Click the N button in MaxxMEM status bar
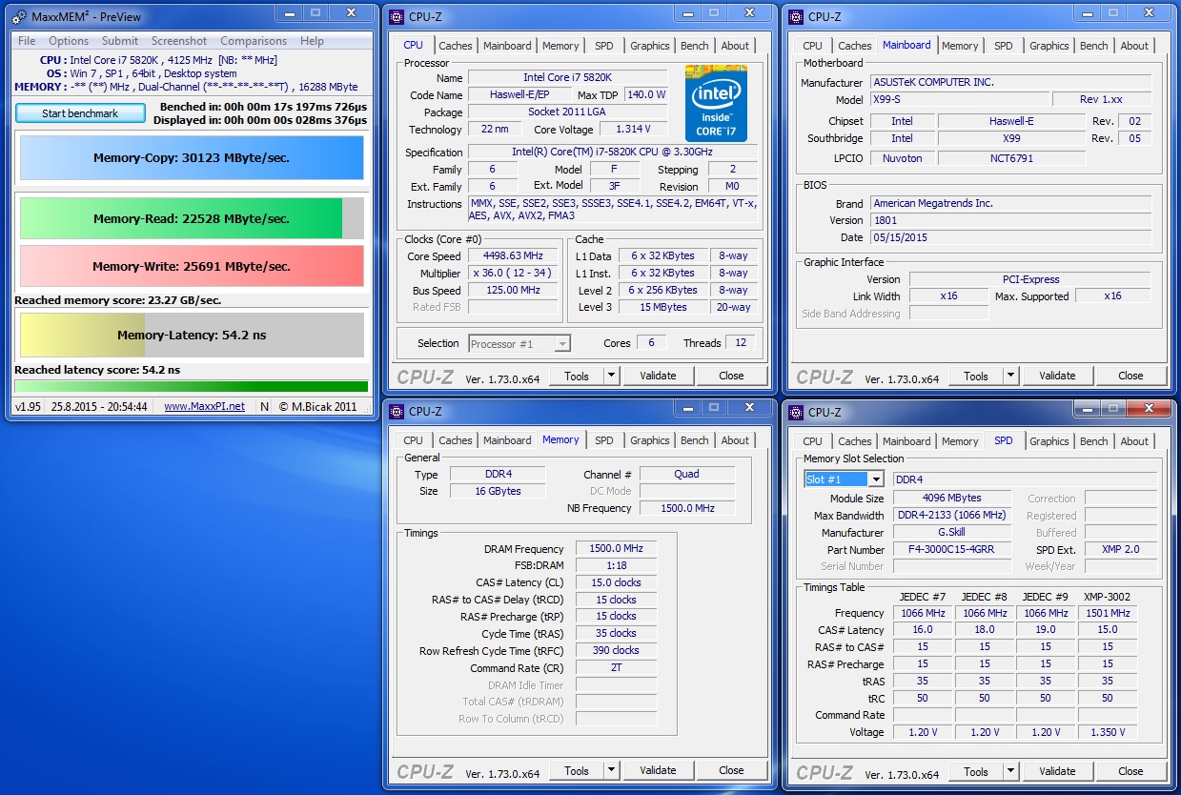Image resolution: width=1181 pixels, height=795 pixels. 264,406
